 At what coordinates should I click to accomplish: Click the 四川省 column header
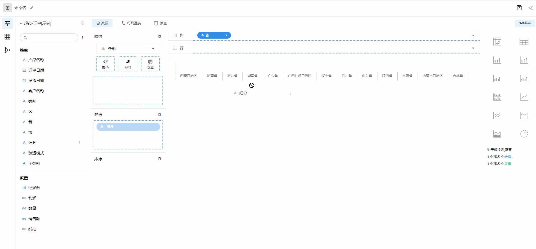[347, 76]
